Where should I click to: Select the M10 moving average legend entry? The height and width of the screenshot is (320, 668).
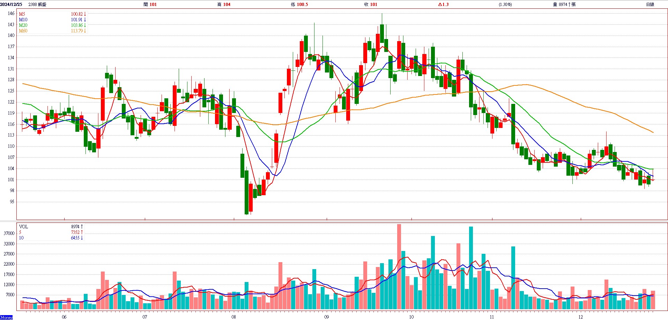click(x=23, y=20)
